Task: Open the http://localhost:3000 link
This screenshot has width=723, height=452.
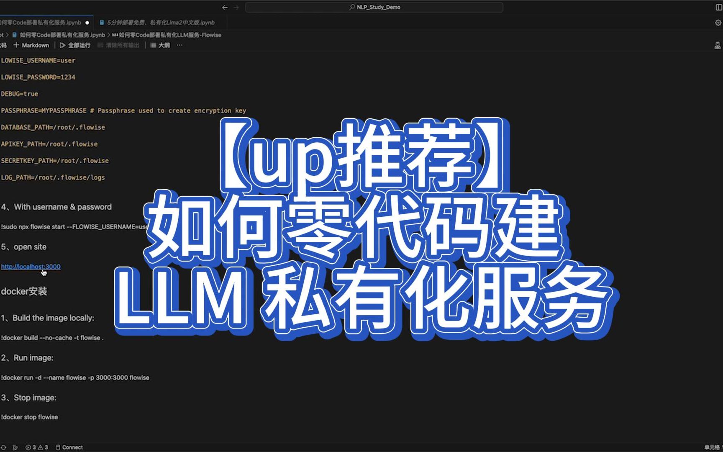Action: coord(31,267)
